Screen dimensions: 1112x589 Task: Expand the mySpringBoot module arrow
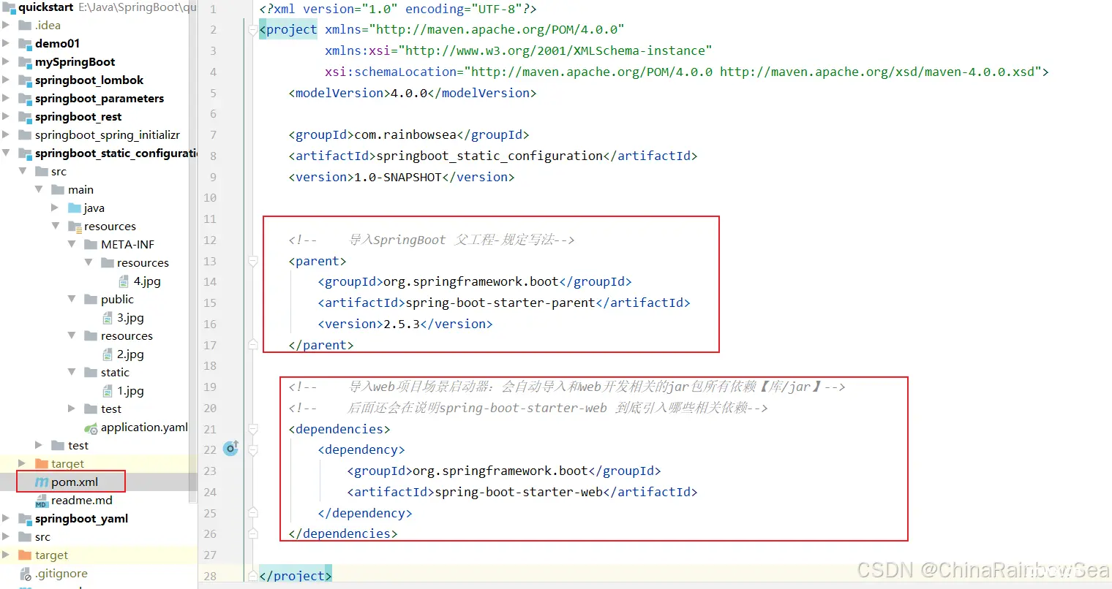(x=7, y=61)
